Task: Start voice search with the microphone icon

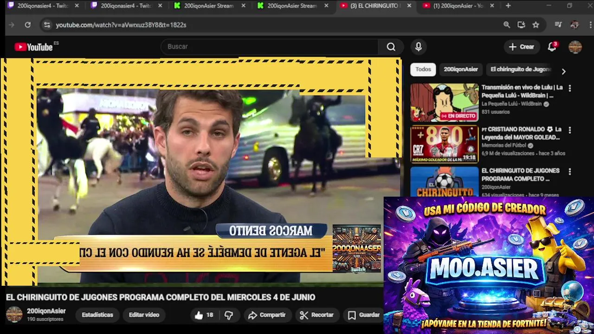Action: tap(419, 47)
